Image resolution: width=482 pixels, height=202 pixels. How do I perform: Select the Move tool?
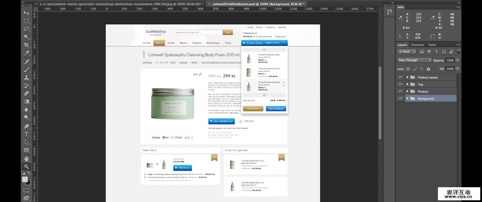click(27, 13)
